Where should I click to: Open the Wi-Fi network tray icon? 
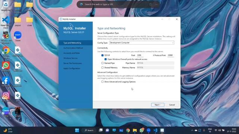coord(216,130)
